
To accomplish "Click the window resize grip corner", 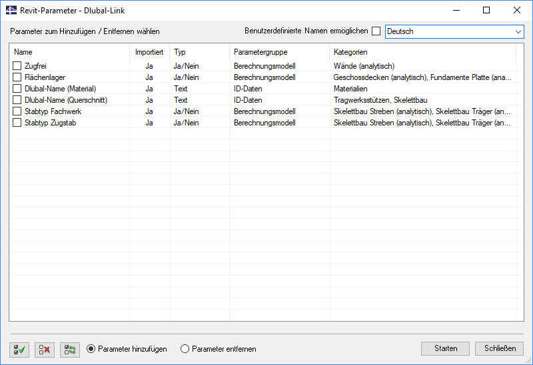I will 528,361.
